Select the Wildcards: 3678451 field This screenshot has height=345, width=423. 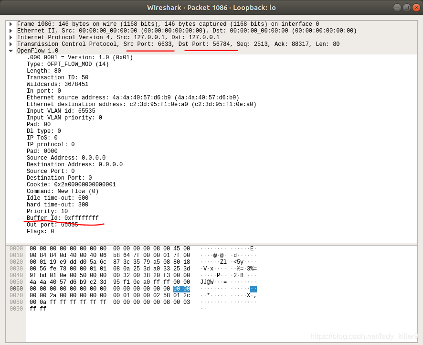pyautogui.click(x=57, y=84)
